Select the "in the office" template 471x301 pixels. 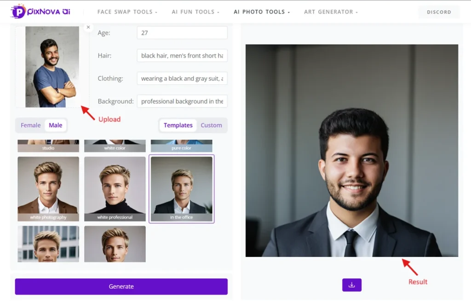(182, 188)
